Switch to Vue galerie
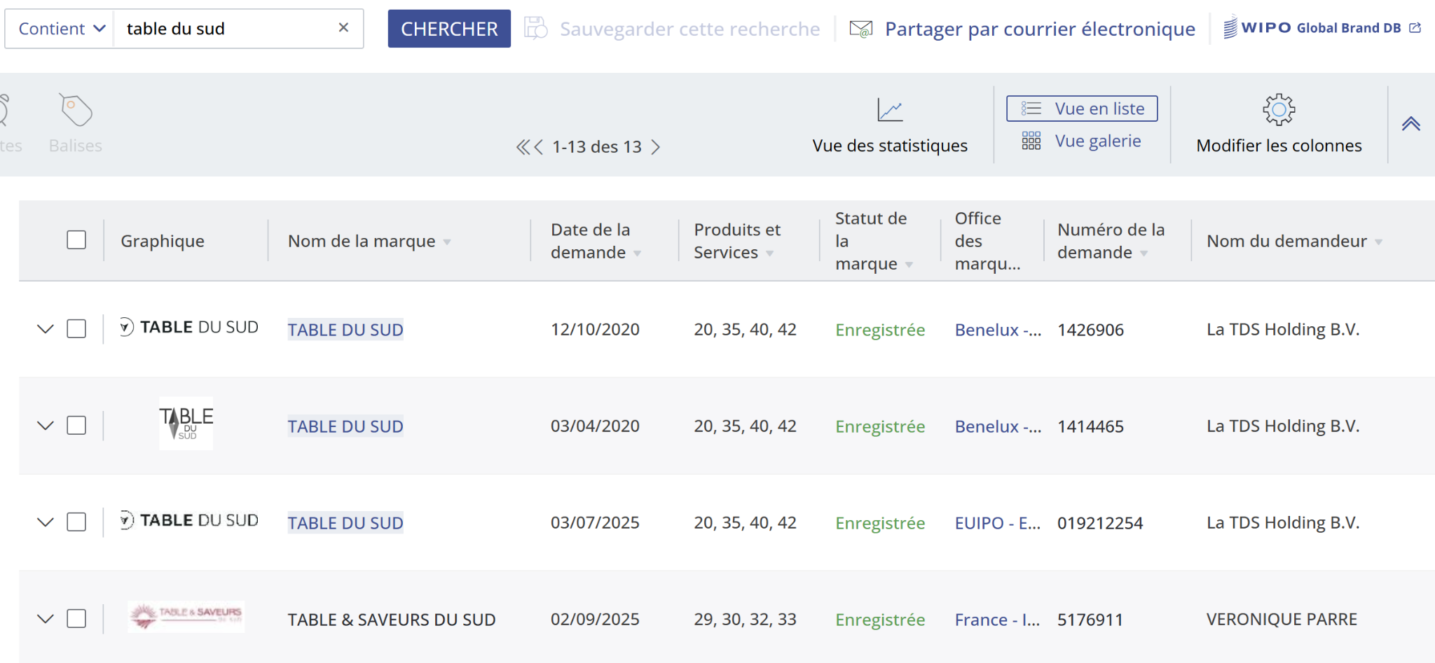 (1082, 141)
